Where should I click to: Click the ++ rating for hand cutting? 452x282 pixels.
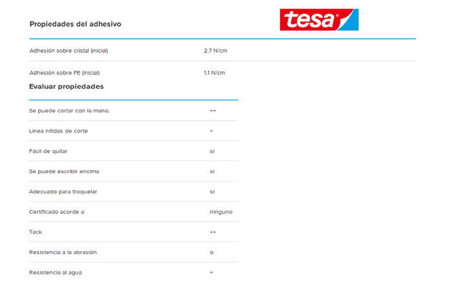pos(212,111)
